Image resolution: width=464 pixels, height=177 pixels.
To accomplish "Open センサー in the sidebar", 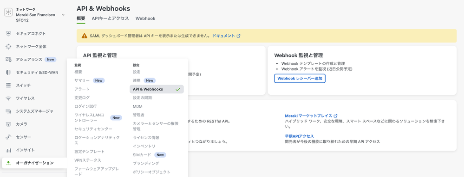I will [23, 137].
